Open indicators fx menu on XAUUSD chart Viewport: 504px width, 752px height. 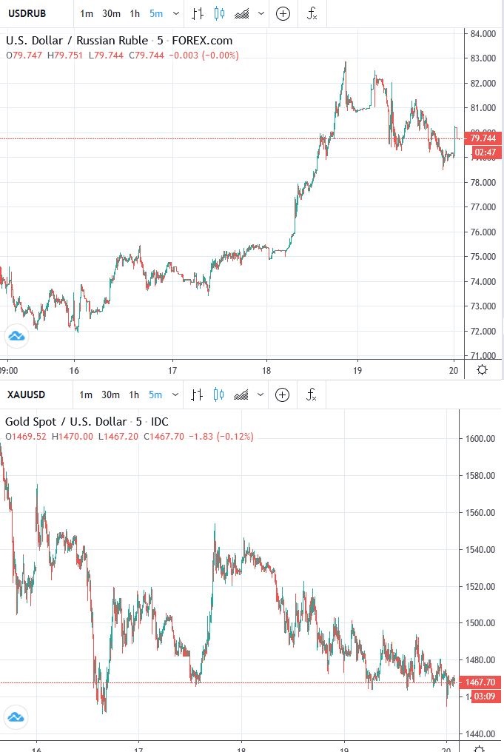pyautogui.click(x=312, y=395)
